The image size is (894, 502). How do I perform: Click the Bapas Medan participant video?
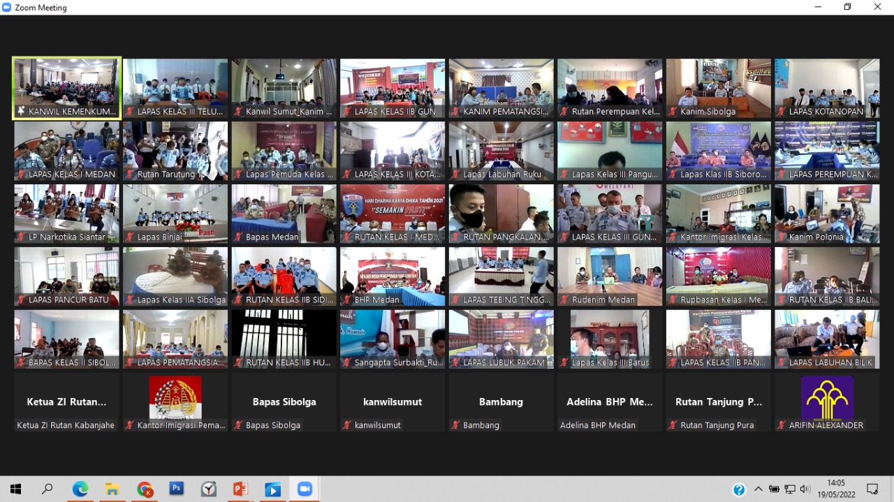click(284, 214)
